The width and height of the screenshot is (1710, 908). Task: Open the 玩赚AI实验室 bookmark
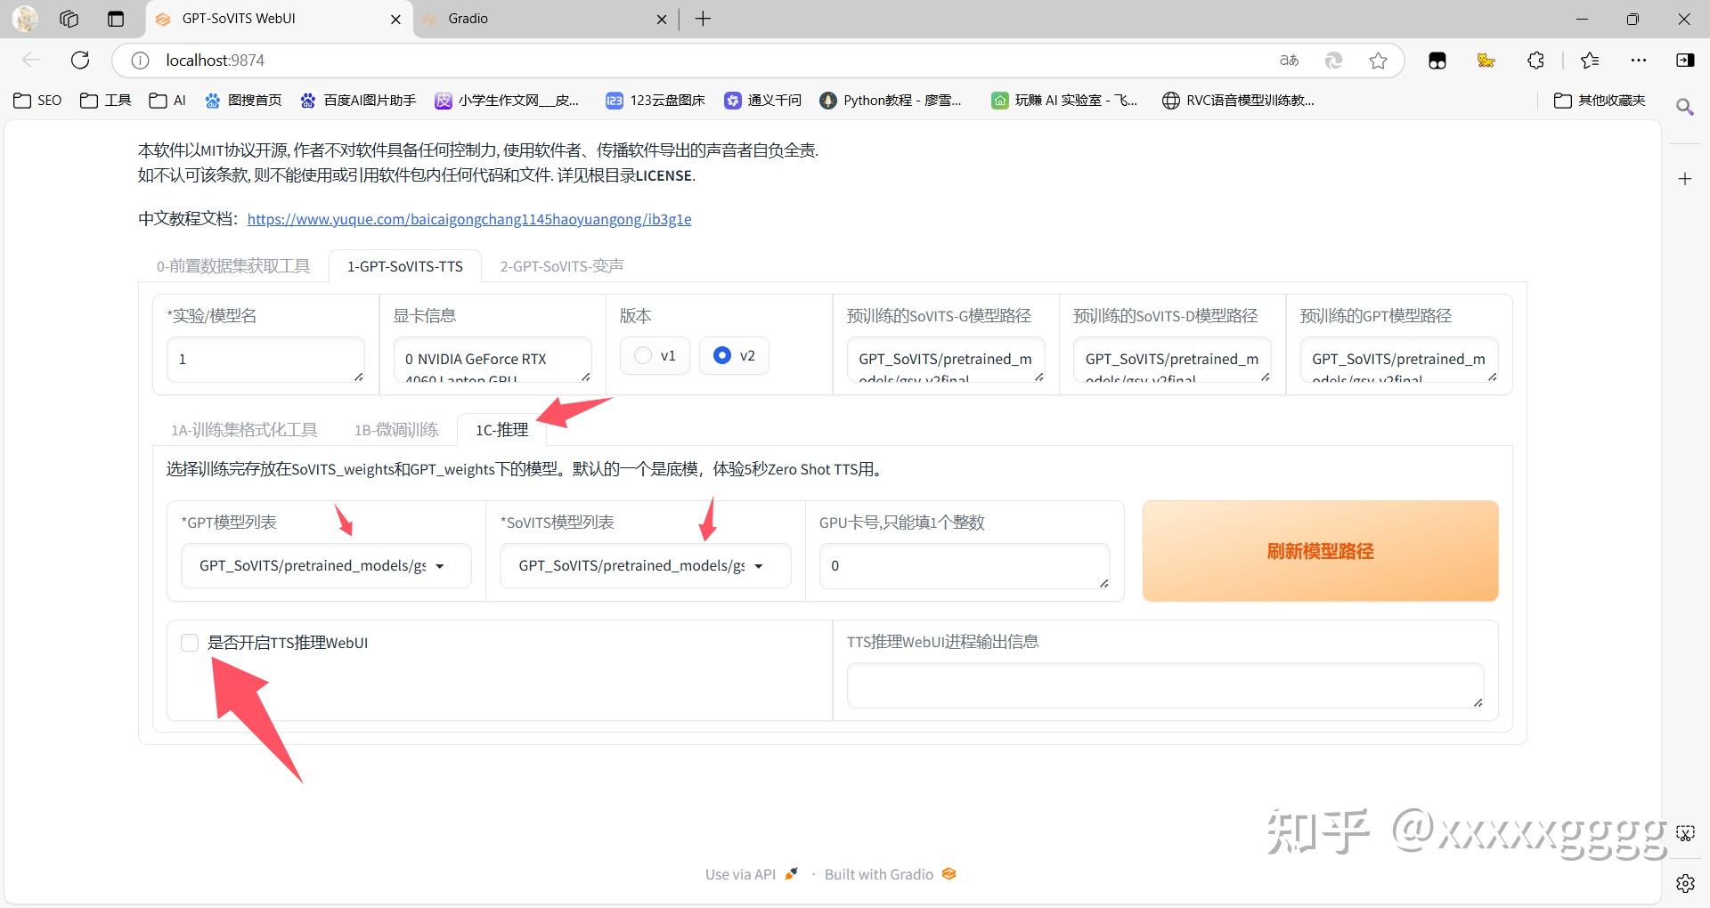coord(1063,100)
